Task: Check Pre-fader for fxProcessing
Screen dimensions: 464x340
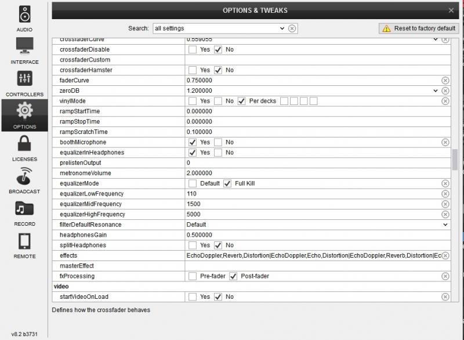Action: pyautogui.click(x=193, y=276)
